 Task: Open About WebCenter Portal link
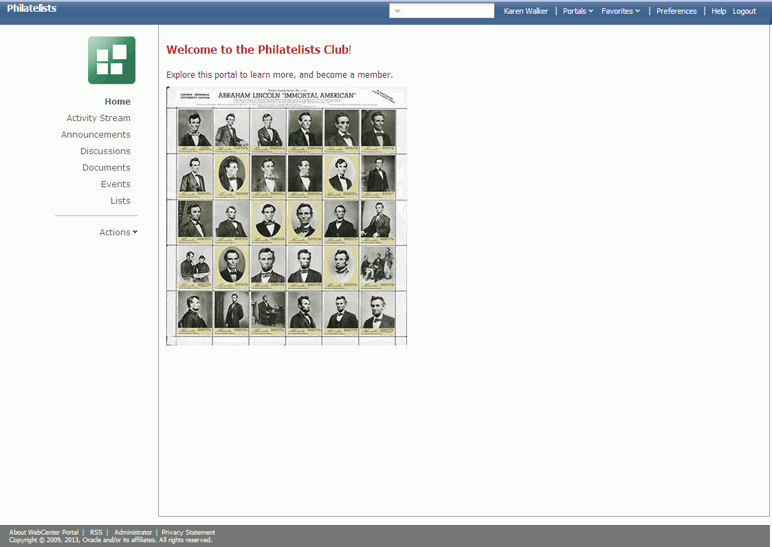(44, 533)
